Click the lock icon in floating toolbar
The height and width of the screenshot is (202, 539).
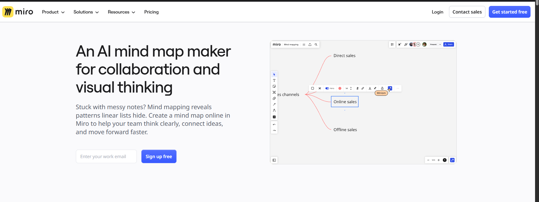(382, 88)
